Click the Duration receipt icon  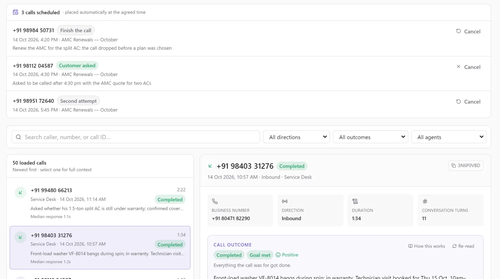click(355, 201)
